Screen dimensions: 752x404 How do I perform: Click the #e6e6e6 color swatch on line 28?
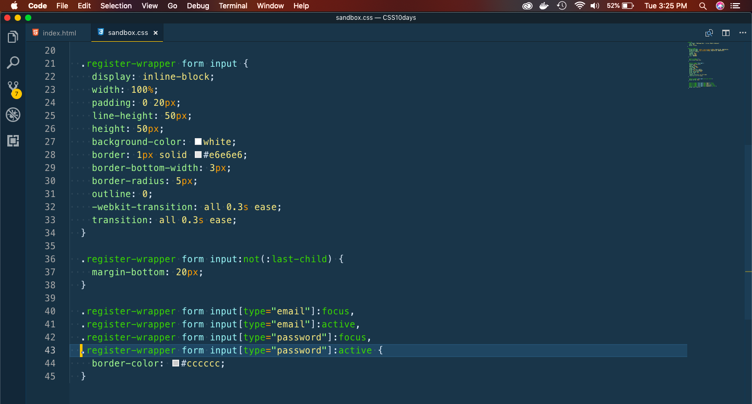coord(198,155)
